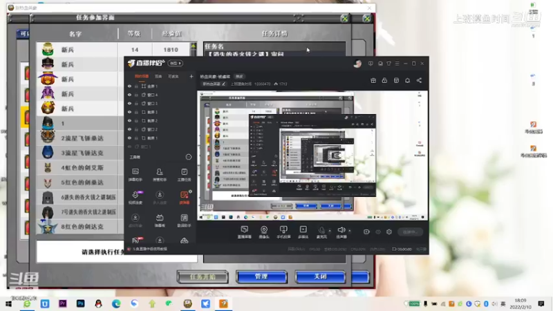
Task: Toggle visibility of 窗口 4 source
Action: [x=129, y=95]
